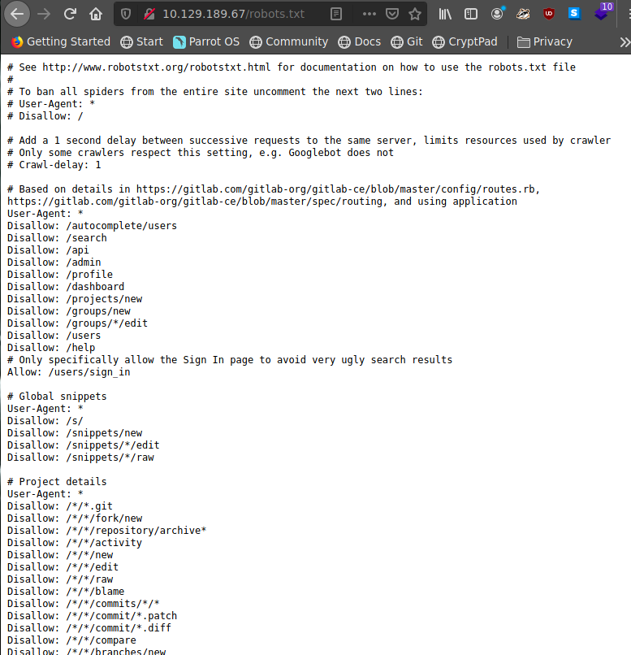Save the page to Pocket
This screenshot has height=655, width=631.
click(392, 14)
